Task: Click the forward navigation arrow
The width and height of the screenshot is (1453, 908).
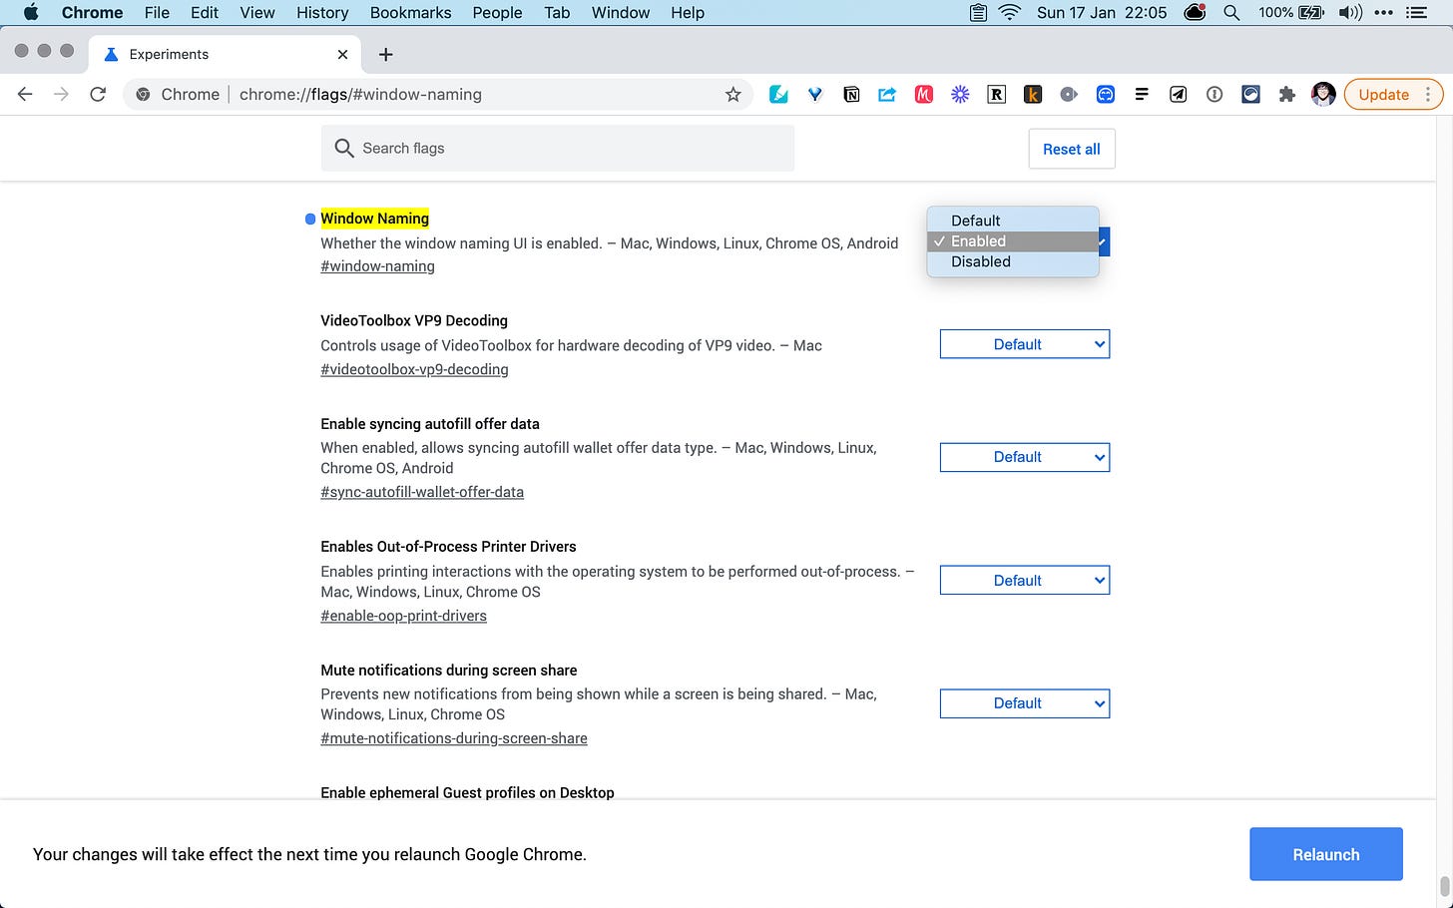Action: [62, 94]
